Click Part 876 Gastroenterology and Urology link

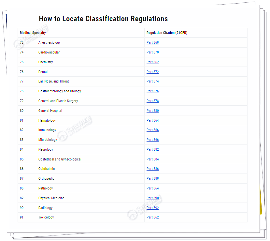coord(152,91)
